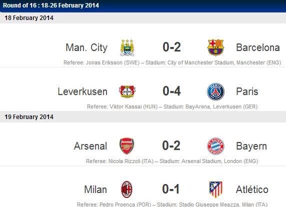This screenshot has width=286, height=207.
Task: Click the Paris team name
Action: tap(247, 91)
